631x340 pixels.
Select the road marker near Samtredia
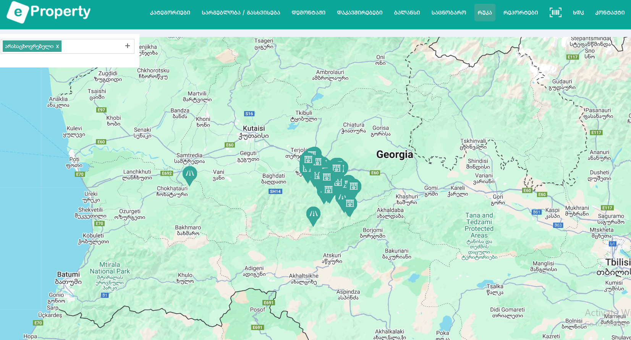190,174
